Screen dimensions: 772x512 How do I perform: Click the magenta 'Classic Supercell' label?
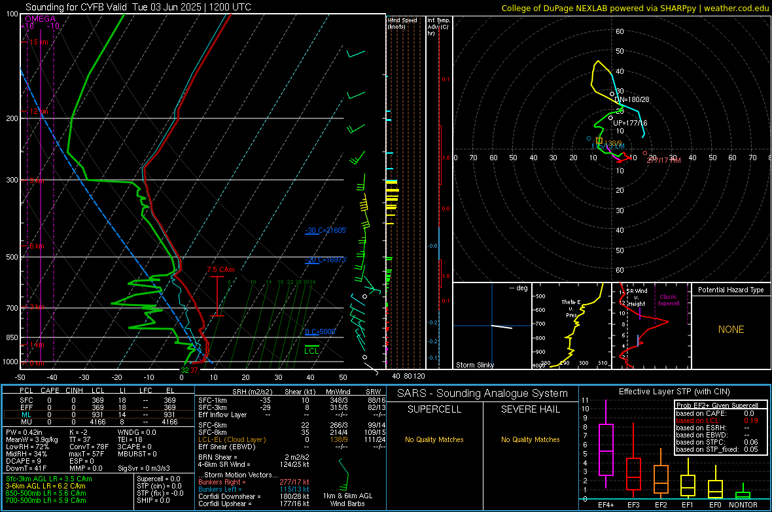668,300
